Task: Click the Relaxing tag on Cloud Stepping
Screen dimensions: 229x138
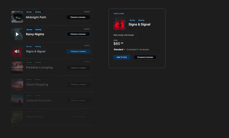Action: (x=38, y=80)
